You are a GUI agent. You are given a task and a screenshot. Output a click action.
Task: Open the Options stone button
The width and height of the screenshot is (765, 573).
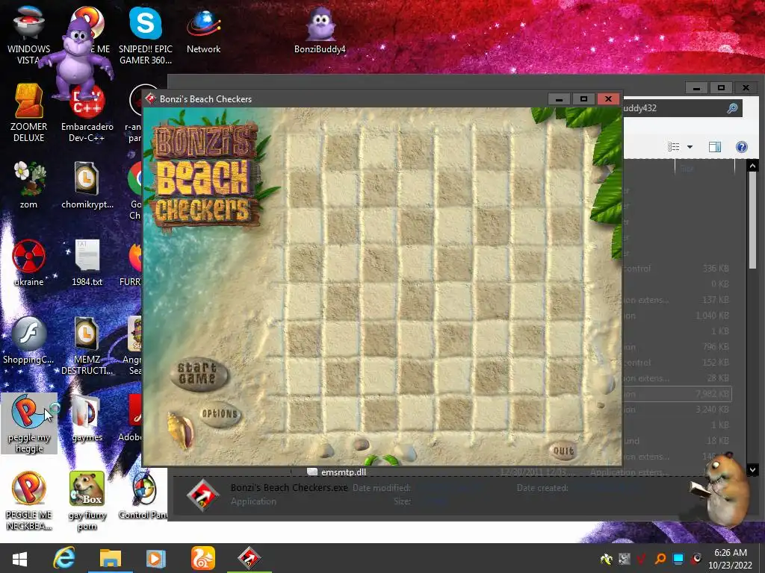pos(220,414)
